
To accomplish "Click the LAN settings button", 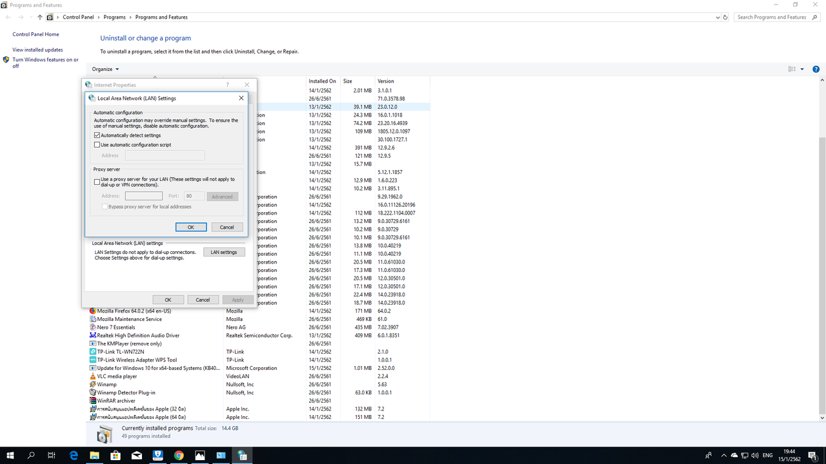I will tap(224, 252).
